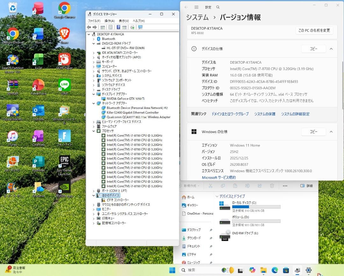The width and height of the screenshot is (344, 276).
Task: Click the search magnifier icon in Settings header
Action: coord(218,7)
